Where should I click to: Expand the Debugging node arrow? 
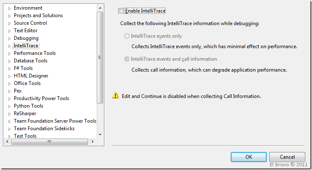(10, 38)
